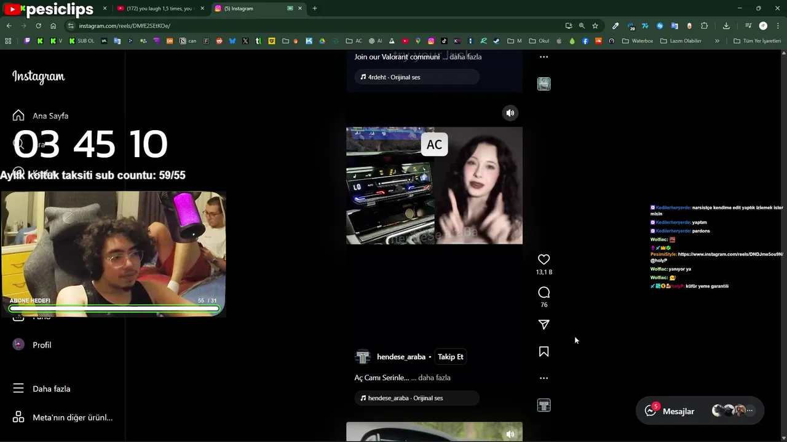This screenshot has height=442, width=787.
Task: Open the AC bookmarks folder
Action: pyautogui.click(x=354, y=41)
